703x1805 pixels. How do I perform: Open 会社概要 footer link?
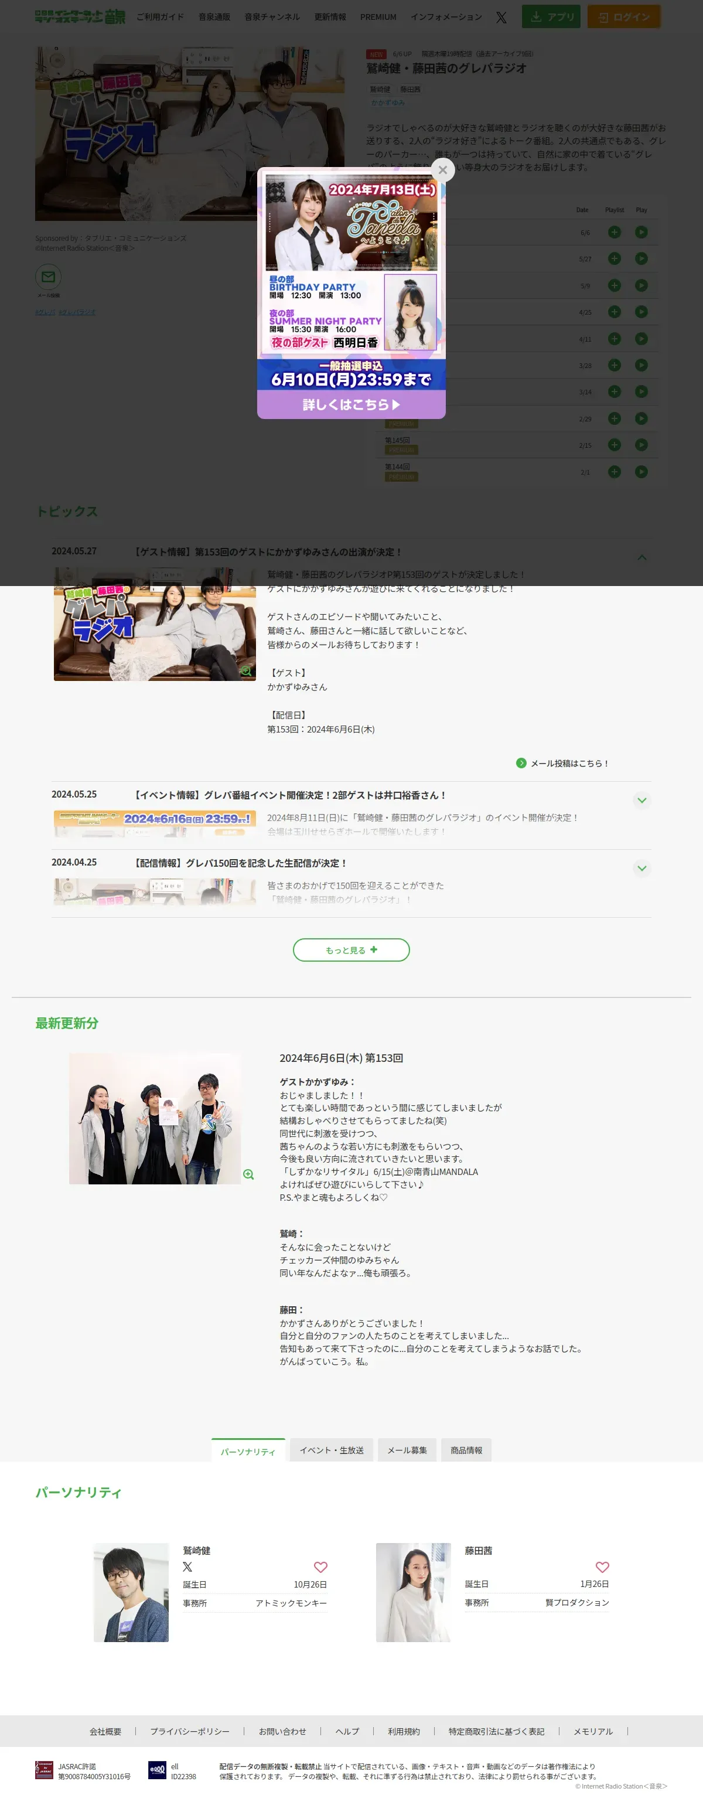pyautogui.click(x=105, y=1731)
